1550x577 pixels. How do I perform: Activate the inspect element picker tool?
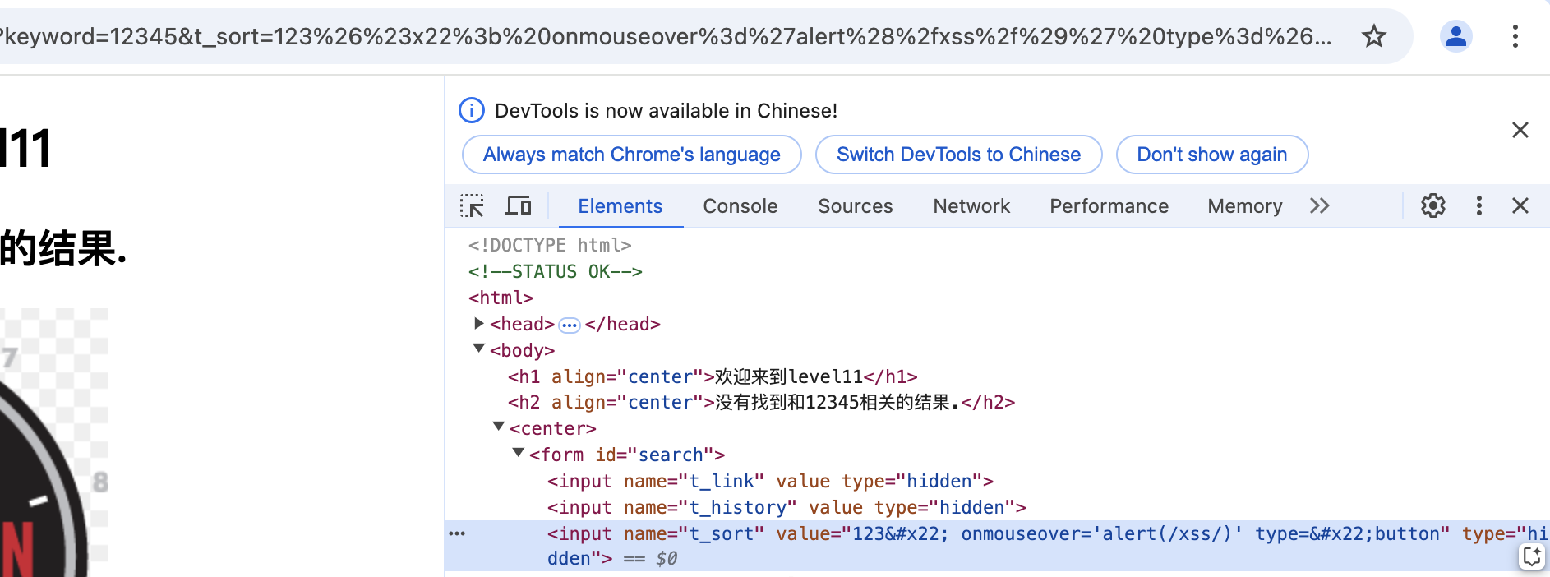tap(472, 205)
